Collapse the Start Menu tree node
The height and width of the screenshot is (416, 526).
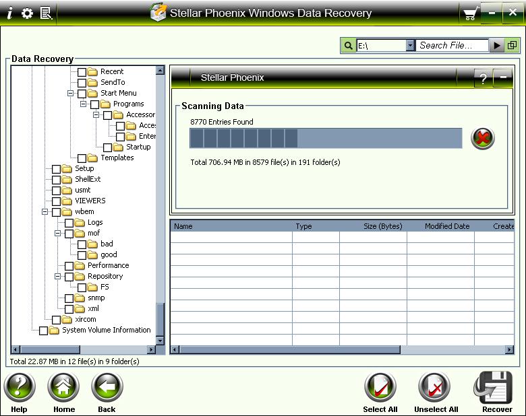tap(70, 94)
